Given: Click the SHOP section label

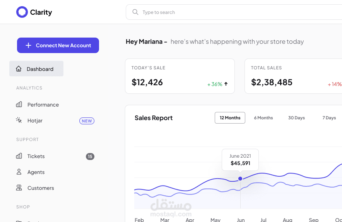Looking at the screenshot, I should tap(23, 207).
